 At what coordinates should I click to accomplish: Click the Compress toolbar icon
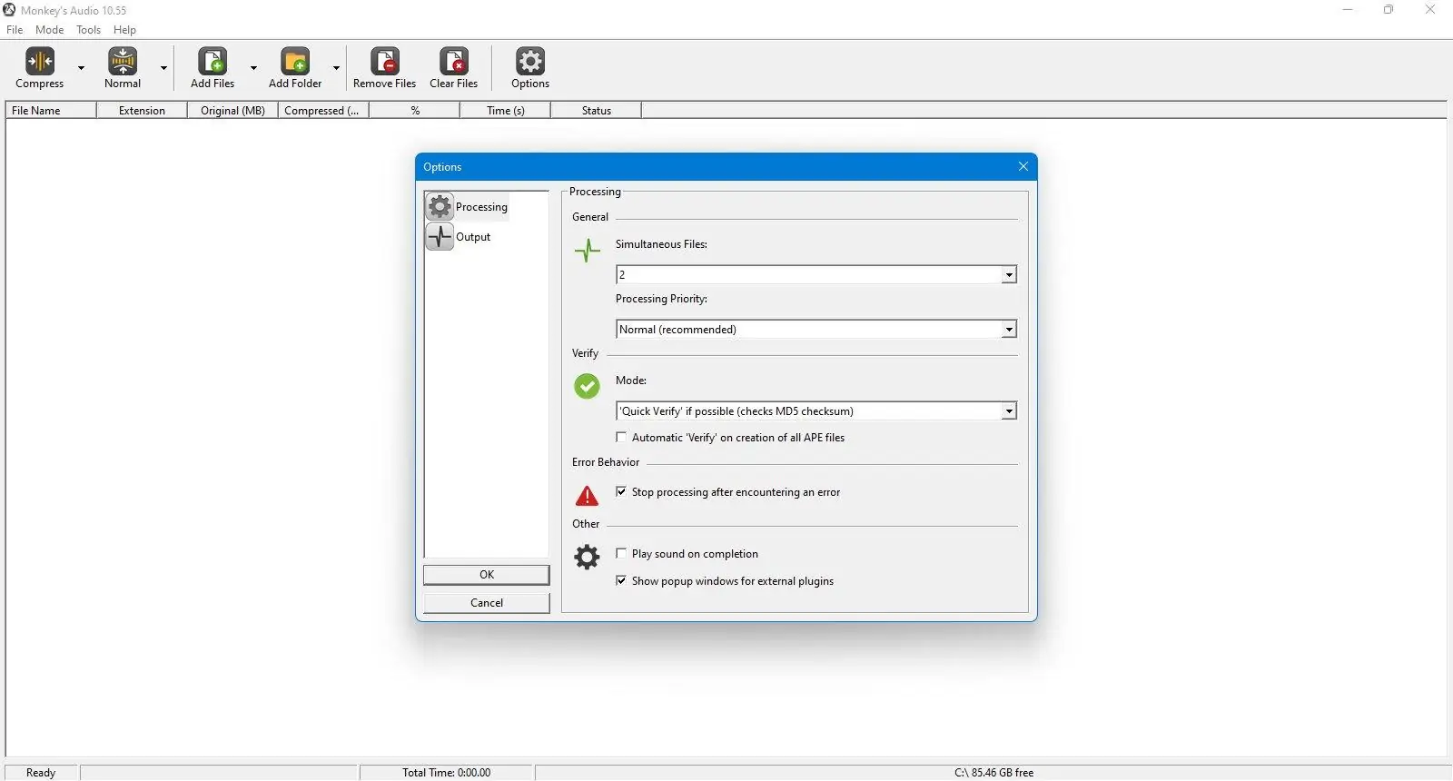pos(40,61)
